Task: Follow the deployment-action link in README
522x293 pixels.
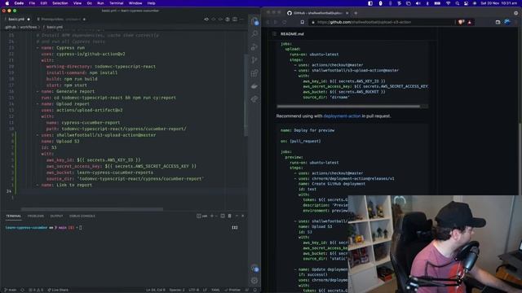Action: tap(342, 116)
